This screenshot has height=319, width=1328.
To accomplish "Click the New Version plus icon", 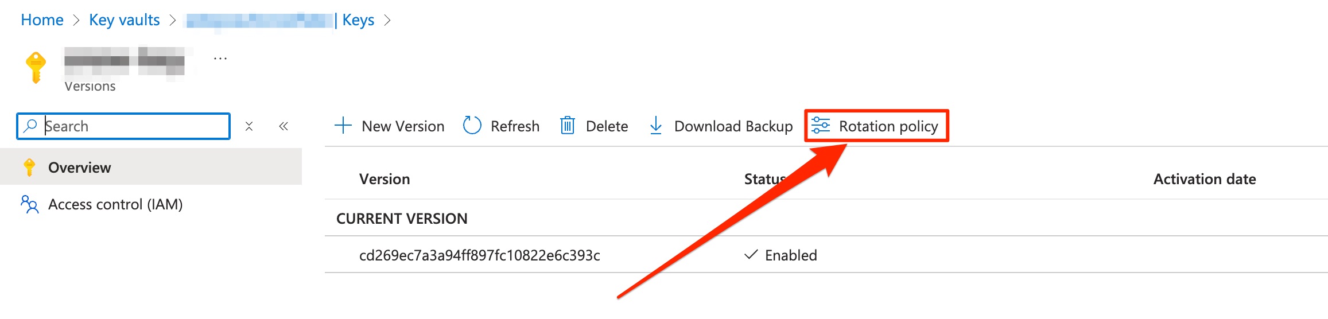I will coord(343,126).
